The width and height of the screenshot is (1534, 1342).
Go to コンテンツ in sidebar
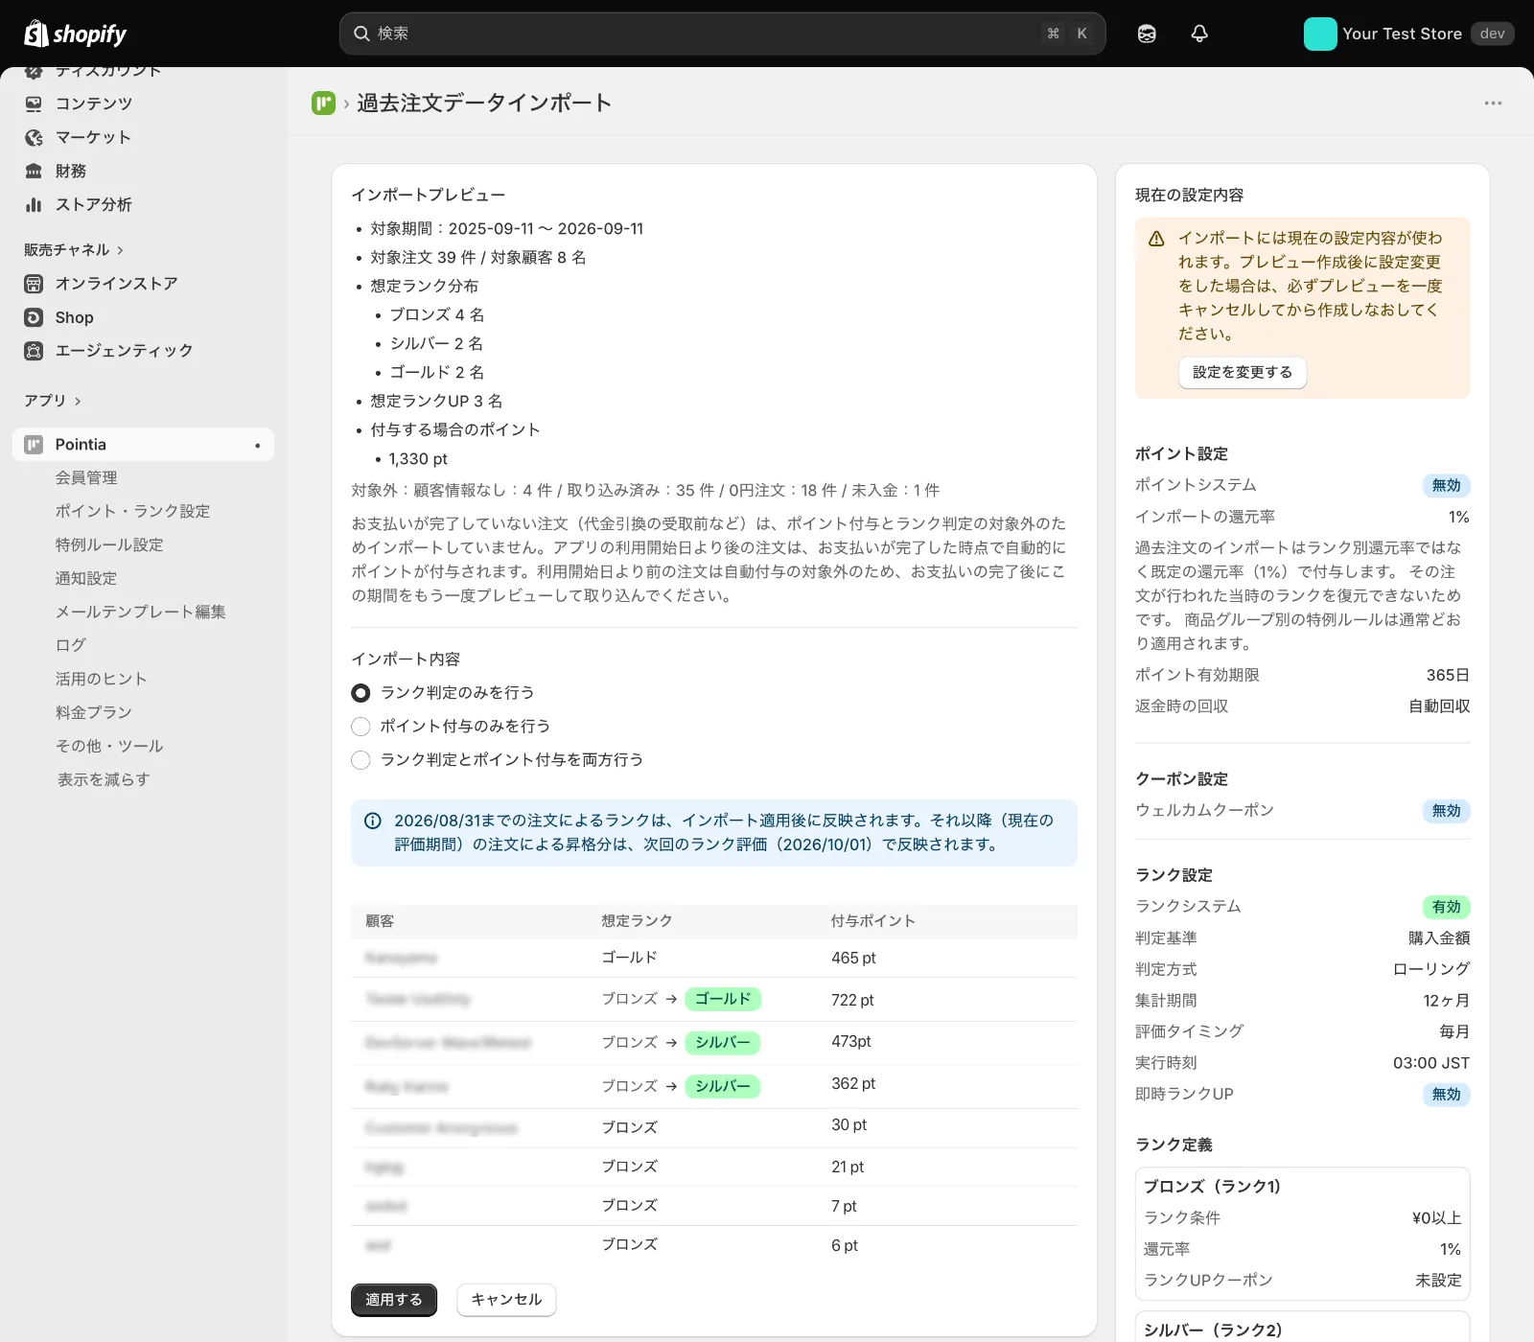[x=94, y=104]
